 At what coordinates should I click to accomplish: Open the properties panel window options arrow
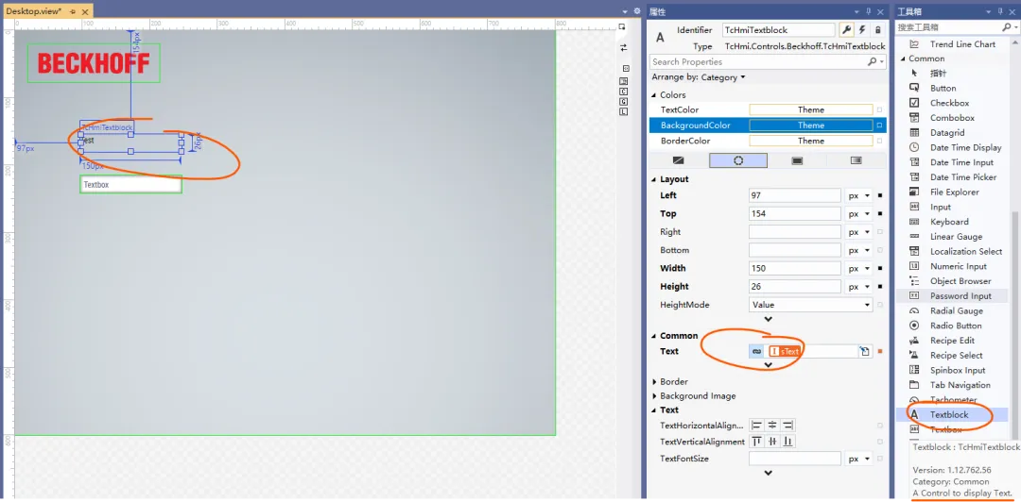tap(857, 11)
